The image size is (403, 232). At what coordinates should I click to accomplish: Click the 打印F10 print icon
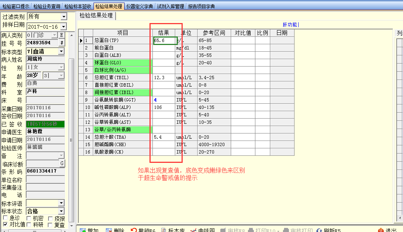tap(251, 230)
